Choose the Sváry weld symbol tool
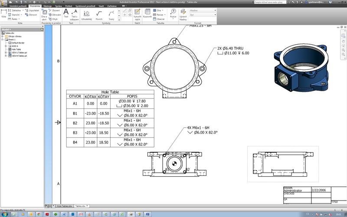The height and width of the screenshot is (217, 347). tap(111, 14)
